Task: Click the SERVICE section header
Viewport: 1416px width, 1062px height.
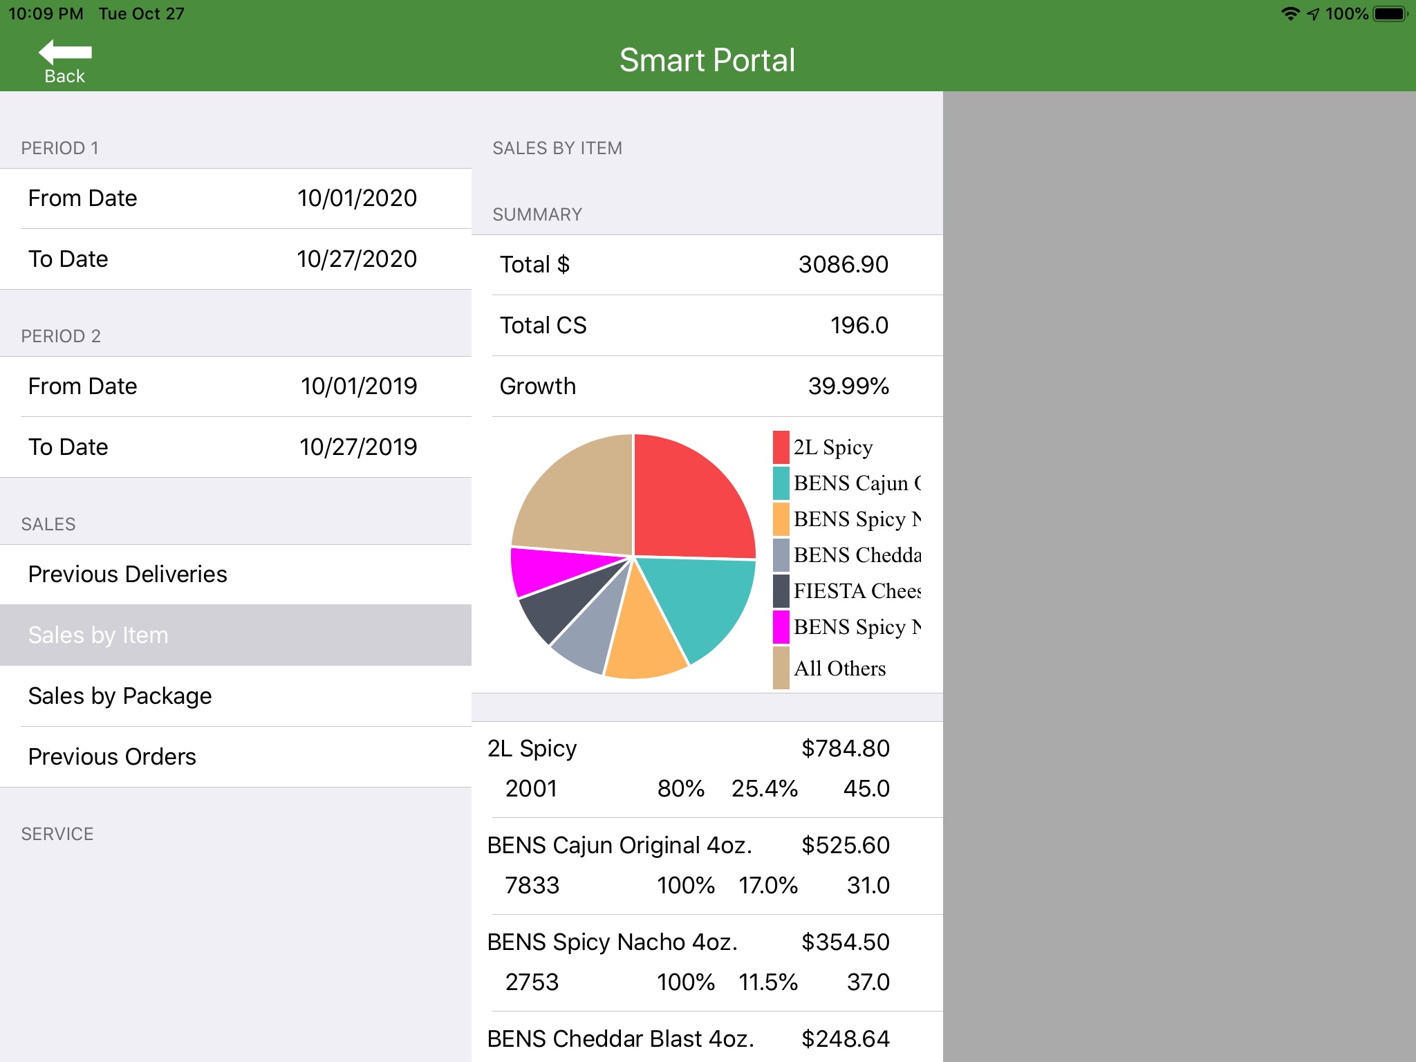Action: point(57,835)
